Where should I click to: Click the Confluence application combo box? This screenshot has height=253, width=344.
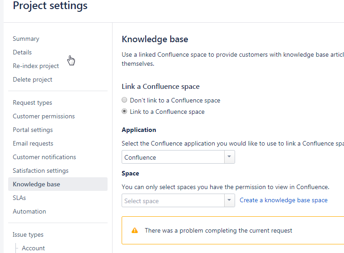178,157
